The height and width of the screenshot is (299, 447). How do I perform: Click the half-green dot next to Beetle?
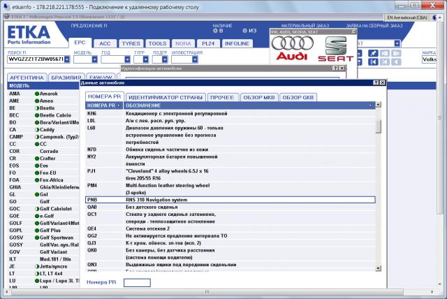pos(37,108)
